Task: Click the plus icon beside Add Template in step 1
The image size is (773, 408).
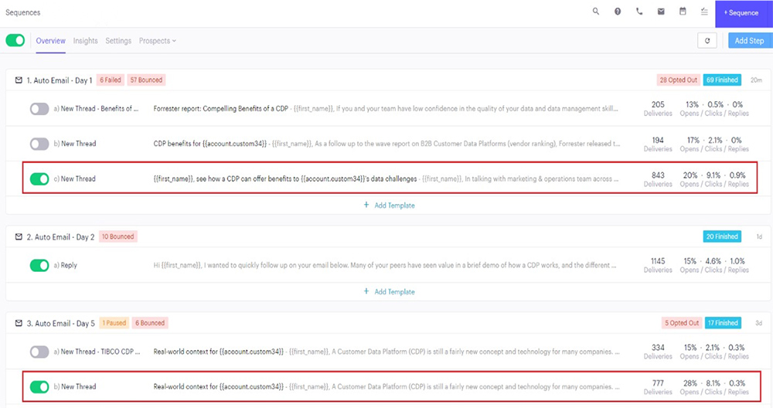Action: click(366, 205)
